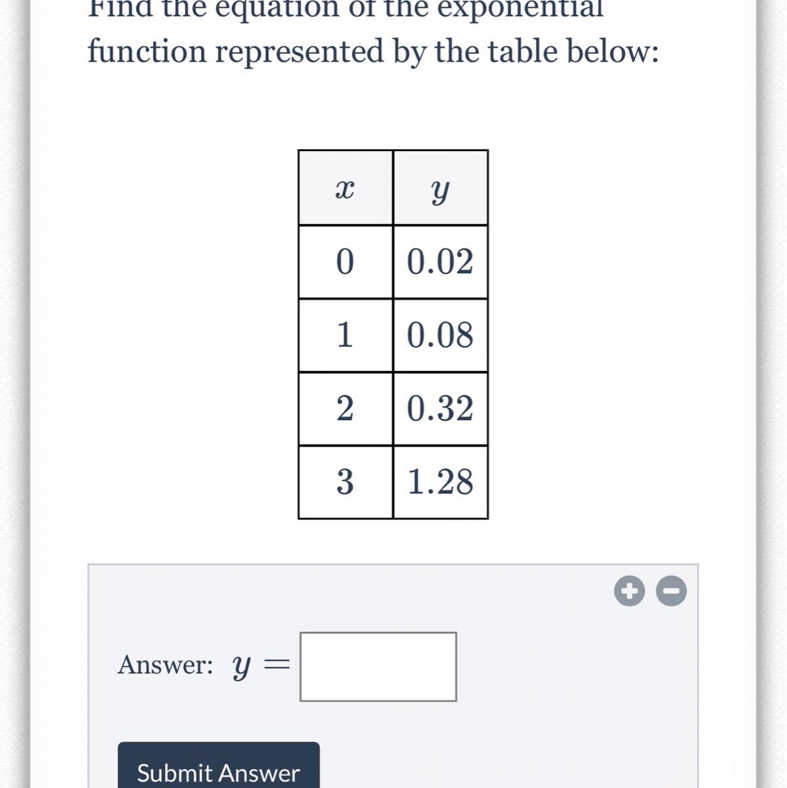Select the table cell showing 0.02
Image resolution: width=787 pixels, height=788 pixels.
click(x=440, y=262)
